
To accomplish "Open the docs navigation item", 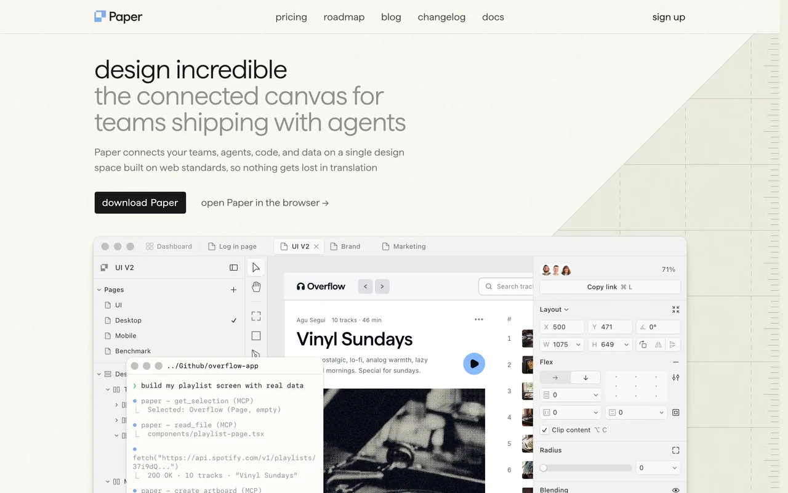I will (x=493, y=17).
